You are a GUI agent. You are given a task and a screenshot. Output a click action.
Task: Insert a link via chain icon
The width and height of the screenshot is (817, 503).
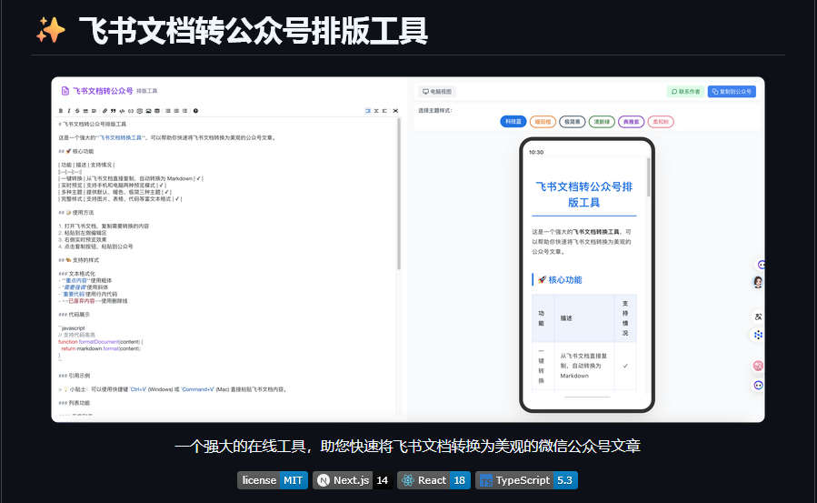(105, 111)
